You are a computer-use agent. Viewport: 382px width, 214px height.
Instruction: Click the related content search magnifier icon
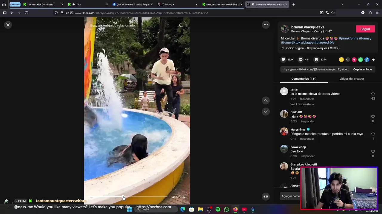pos(181,26)
